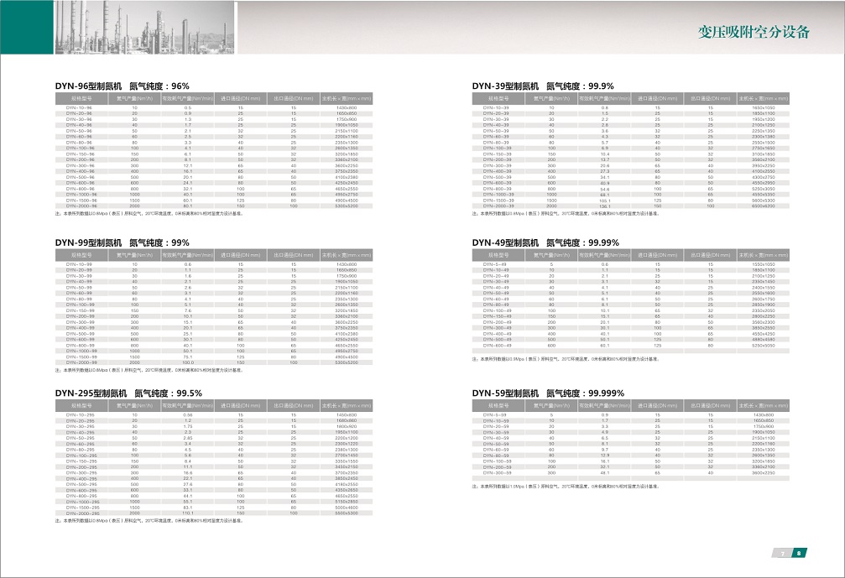The image size is (845, 578).
Task: Click the DYN-10-39 model cell
Action: point(496,107)
